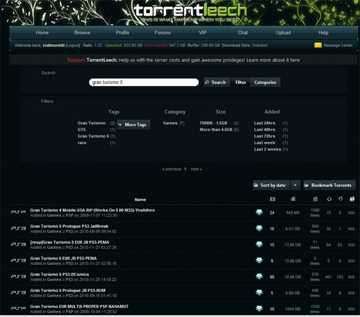The height and width of the screenshot is (317, 360).
Task: Toggle sort direction arrow next to Sort by date
Action: pos(295,185)
